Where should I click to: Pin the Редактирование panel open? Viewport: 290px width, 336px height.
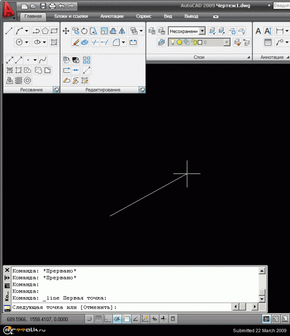(x=142, y=90)
